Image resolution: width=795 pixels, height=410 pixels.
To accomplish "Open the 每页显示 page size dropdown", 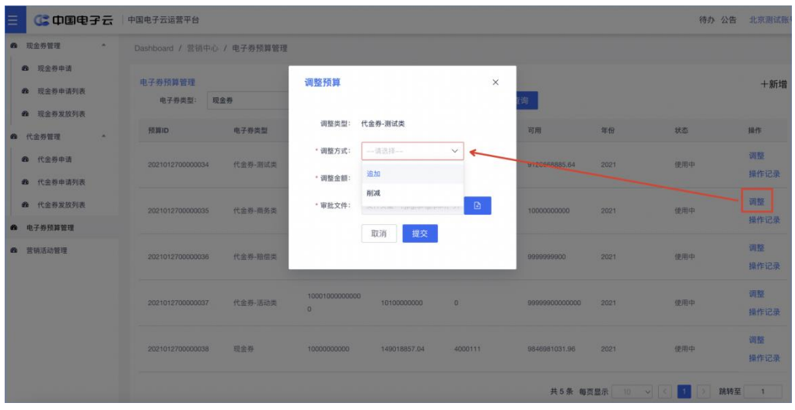I will click(632, 391).
